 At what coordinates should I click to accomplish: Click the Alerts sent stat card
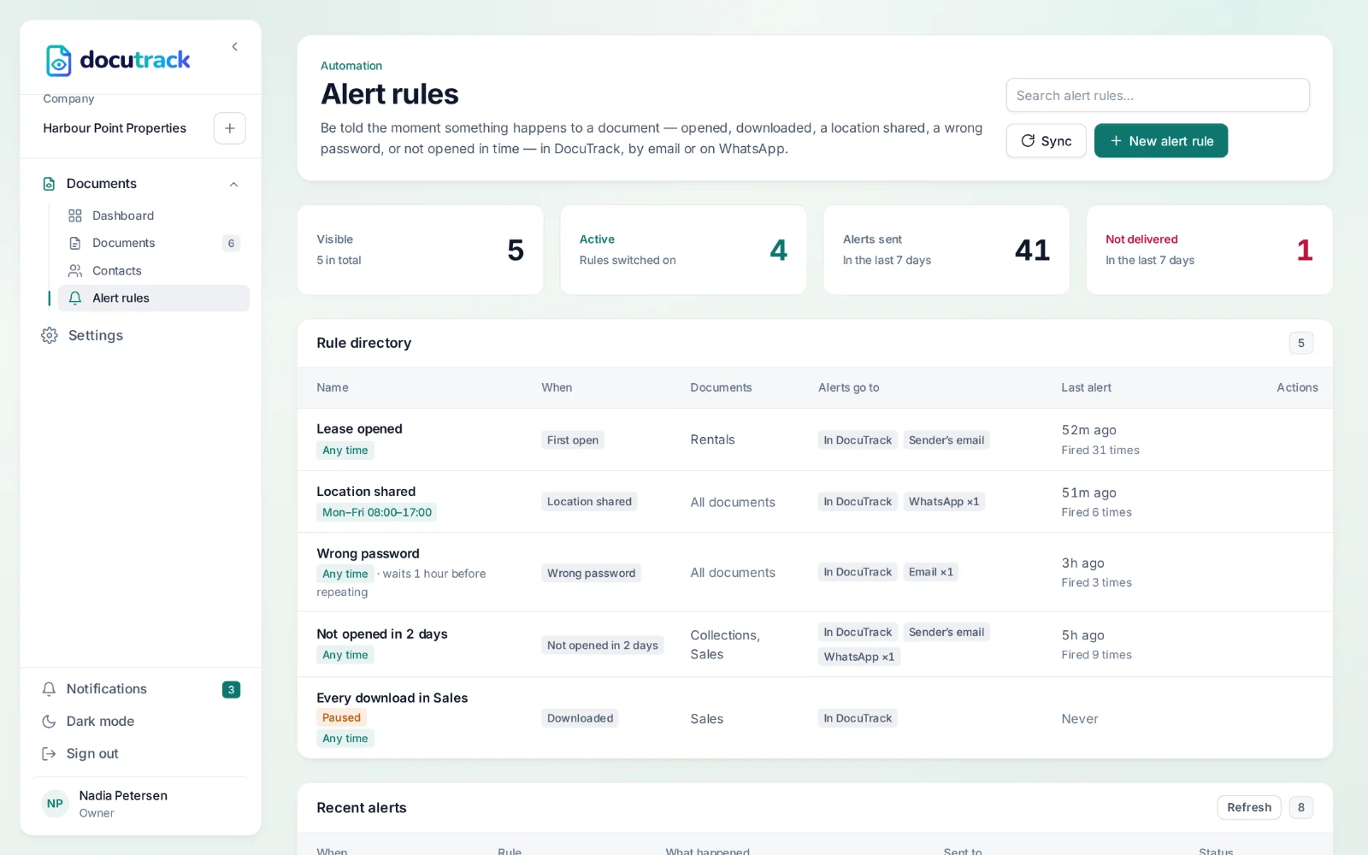(946, 250)
